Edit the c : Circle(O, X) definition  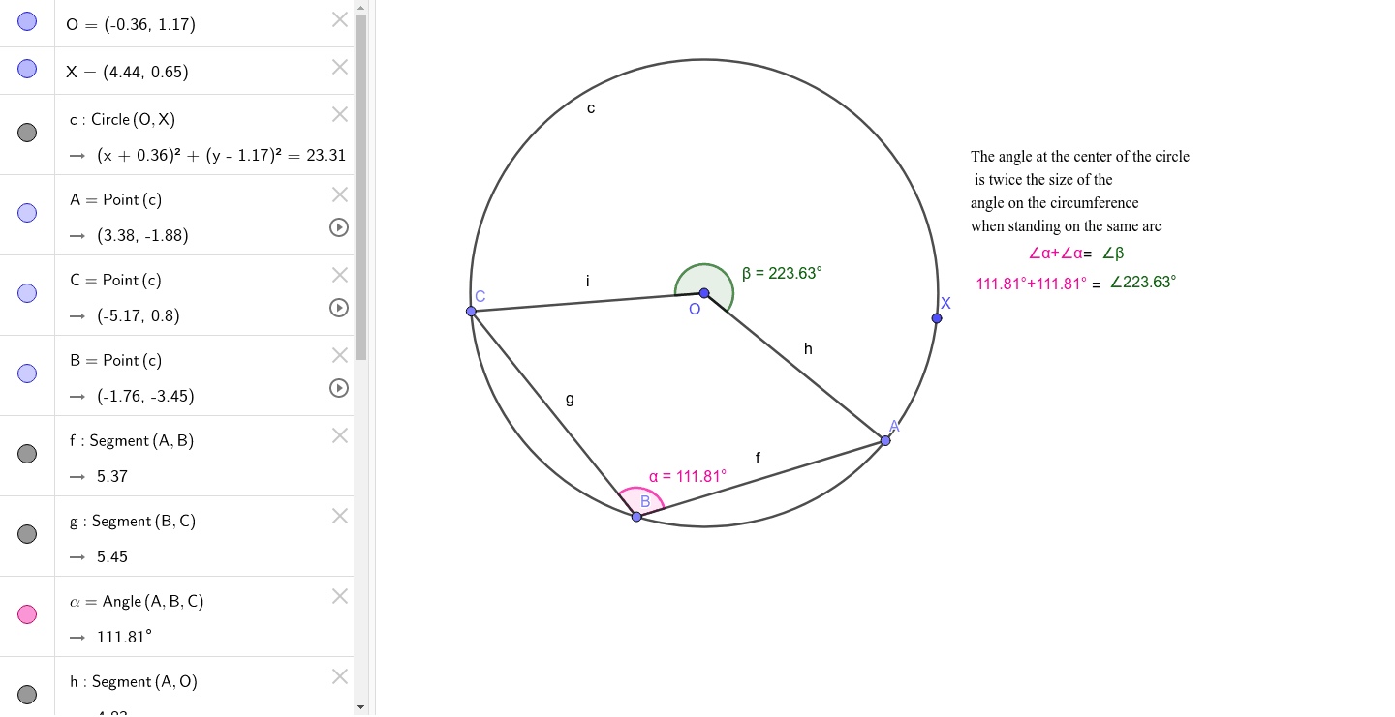122,119
